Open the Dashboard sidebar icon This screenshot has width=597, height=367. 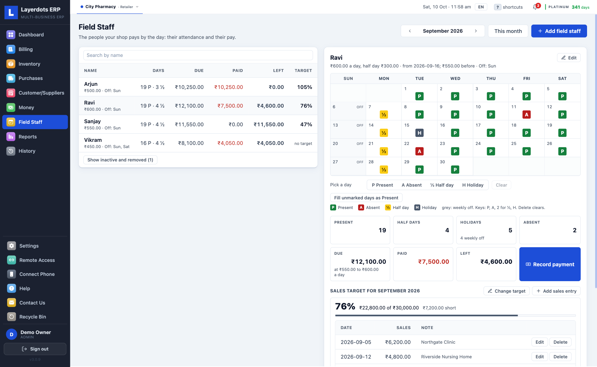pyautogui.click(x=11, y=35)
